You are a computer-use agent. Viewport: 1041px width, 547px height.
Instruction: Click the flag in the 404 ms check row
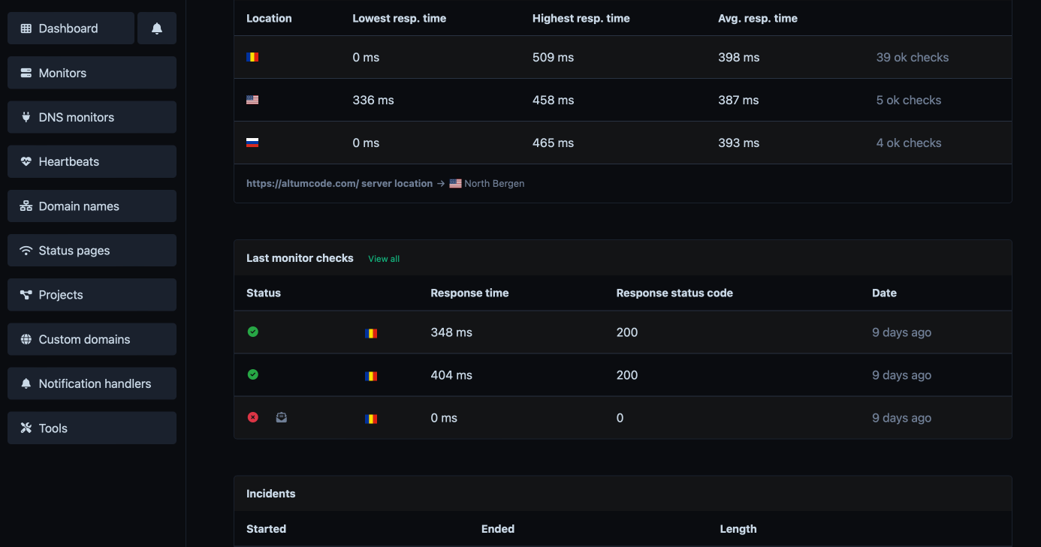371,376
